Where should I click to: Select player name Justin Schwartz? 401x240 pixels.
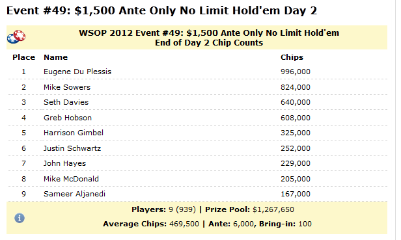point(72,148)
